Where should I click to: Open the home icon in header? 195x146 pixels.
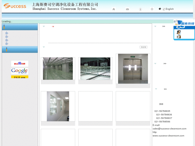[x=114, y=9]
